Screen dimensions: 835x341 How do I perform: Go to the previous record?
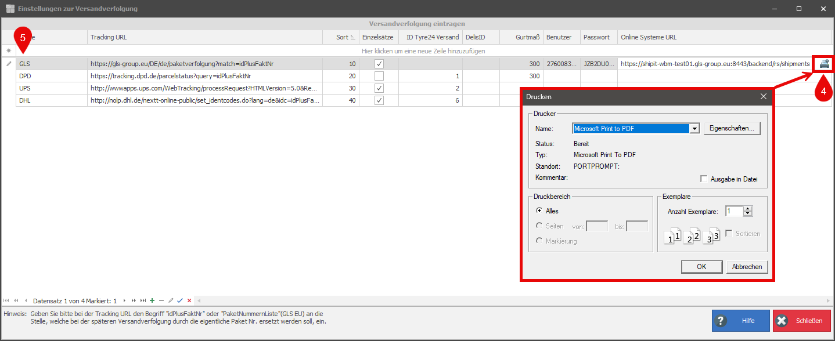(26, 300)
